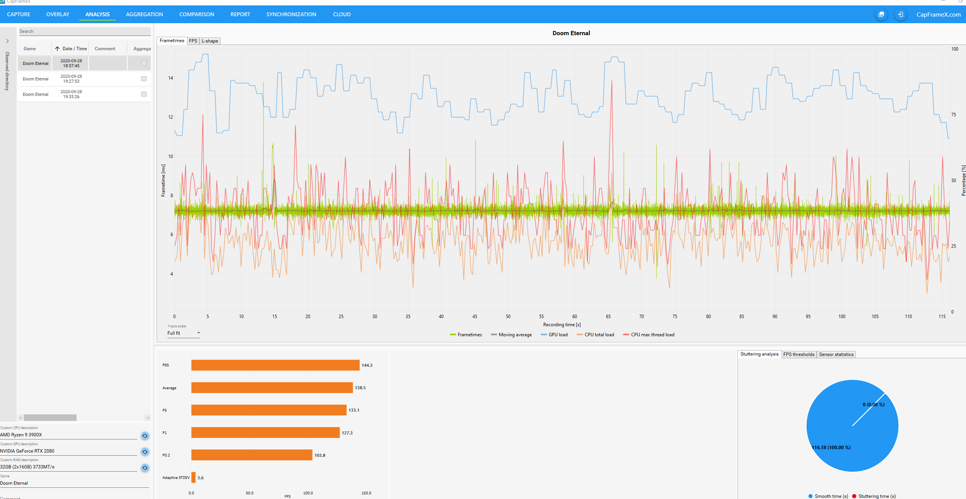Refresh the custom RAM description
Screen dimensions: 966x499
pyautogui.click(x=145, y=468)
